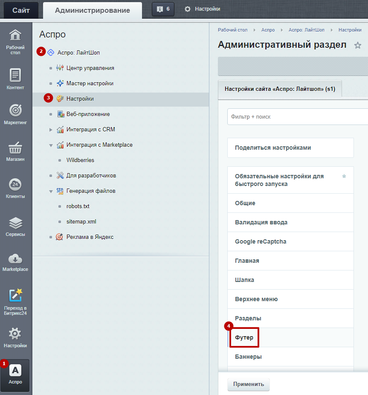Click the Аспро: ЛайтШоп logo icon
The image size is (368, 395).
pyautogui.click(x=51, y=52)
